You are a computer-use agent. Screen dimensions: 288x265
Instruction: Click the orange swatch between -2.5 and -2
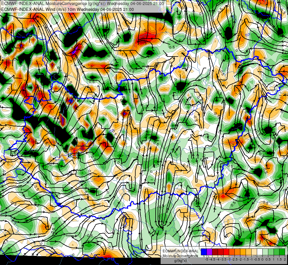[x=237, y=252]
